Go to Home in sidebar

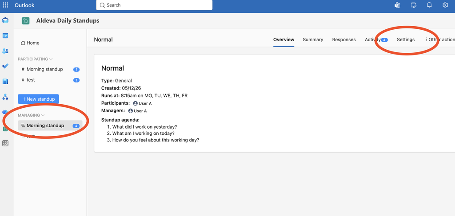pos(30,43)
